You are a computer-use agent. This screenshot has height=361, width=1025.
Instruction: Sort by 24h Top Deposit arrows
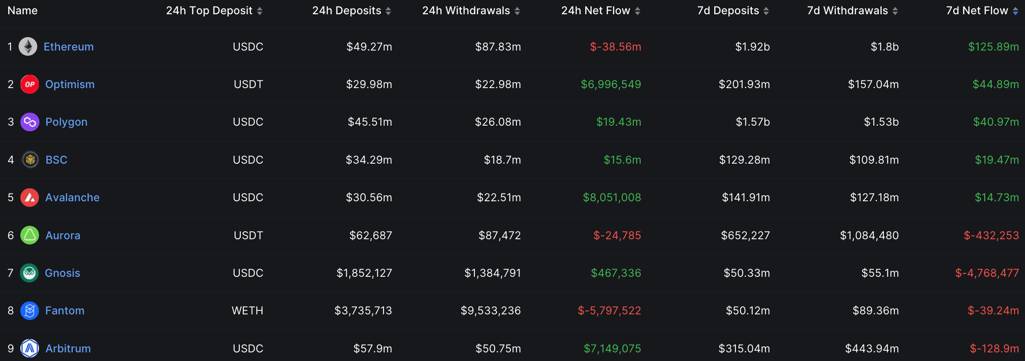point(260,11)
